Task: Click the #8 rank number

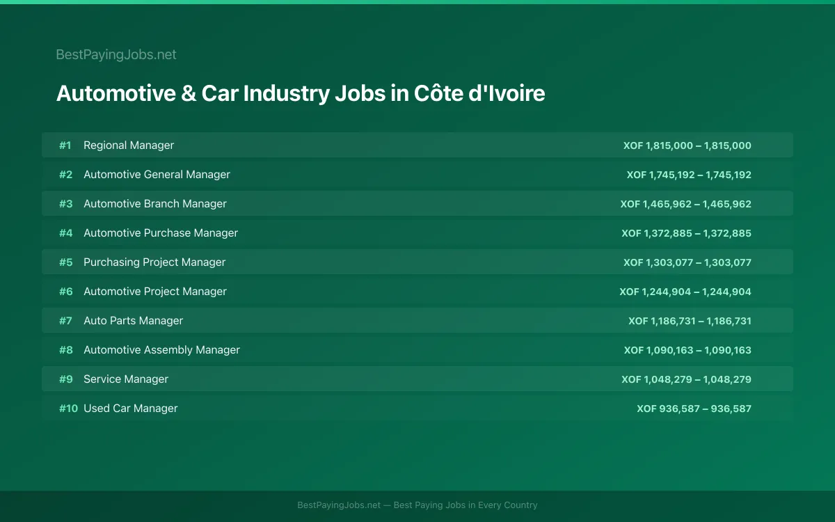Action: (65, 350)
